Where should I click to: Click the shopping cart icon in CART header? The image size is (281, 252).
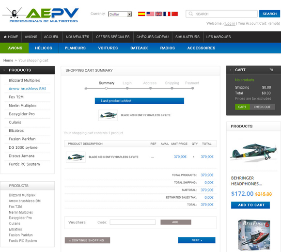pos(271,70)
